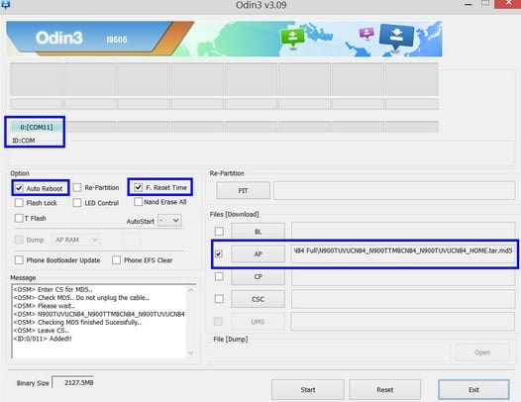Exit the Odin3 application
The height and width of the screenshot is (402, 521).
coord(473,390)
